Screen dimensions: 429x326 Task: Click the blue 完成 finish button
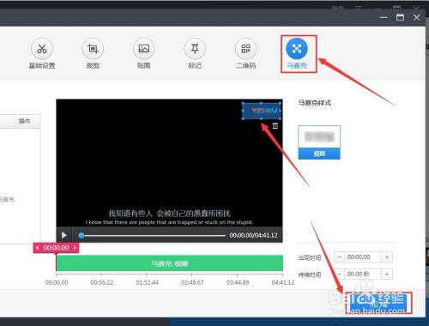378,303
